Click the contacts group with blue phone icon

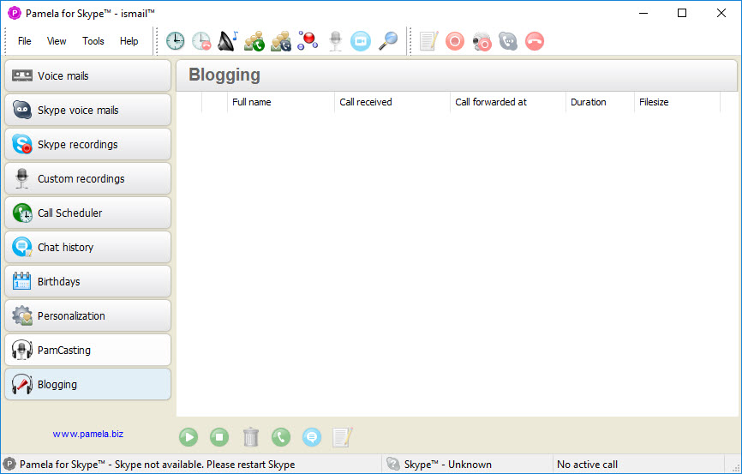tap(281, 41)
